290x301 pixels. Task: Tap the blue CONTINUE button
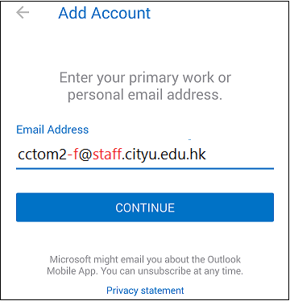pyautogui.click(x=145, y=208)
